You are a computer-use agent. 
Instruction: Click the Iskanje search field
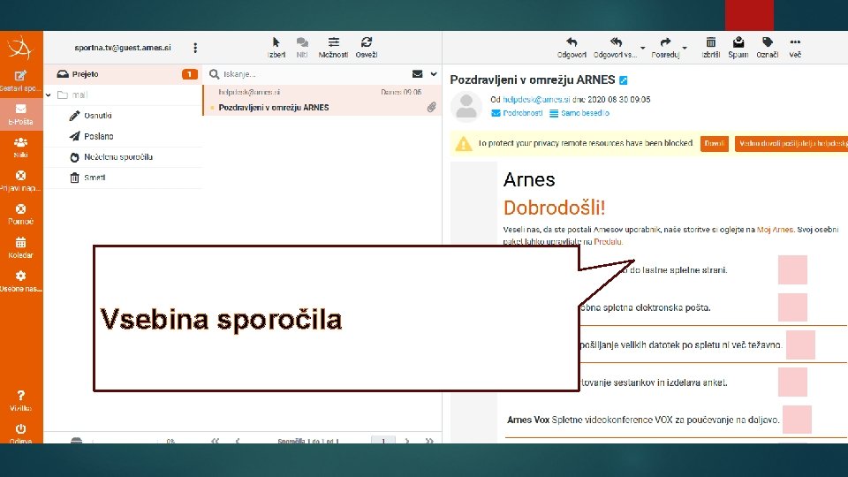[314, 74]
